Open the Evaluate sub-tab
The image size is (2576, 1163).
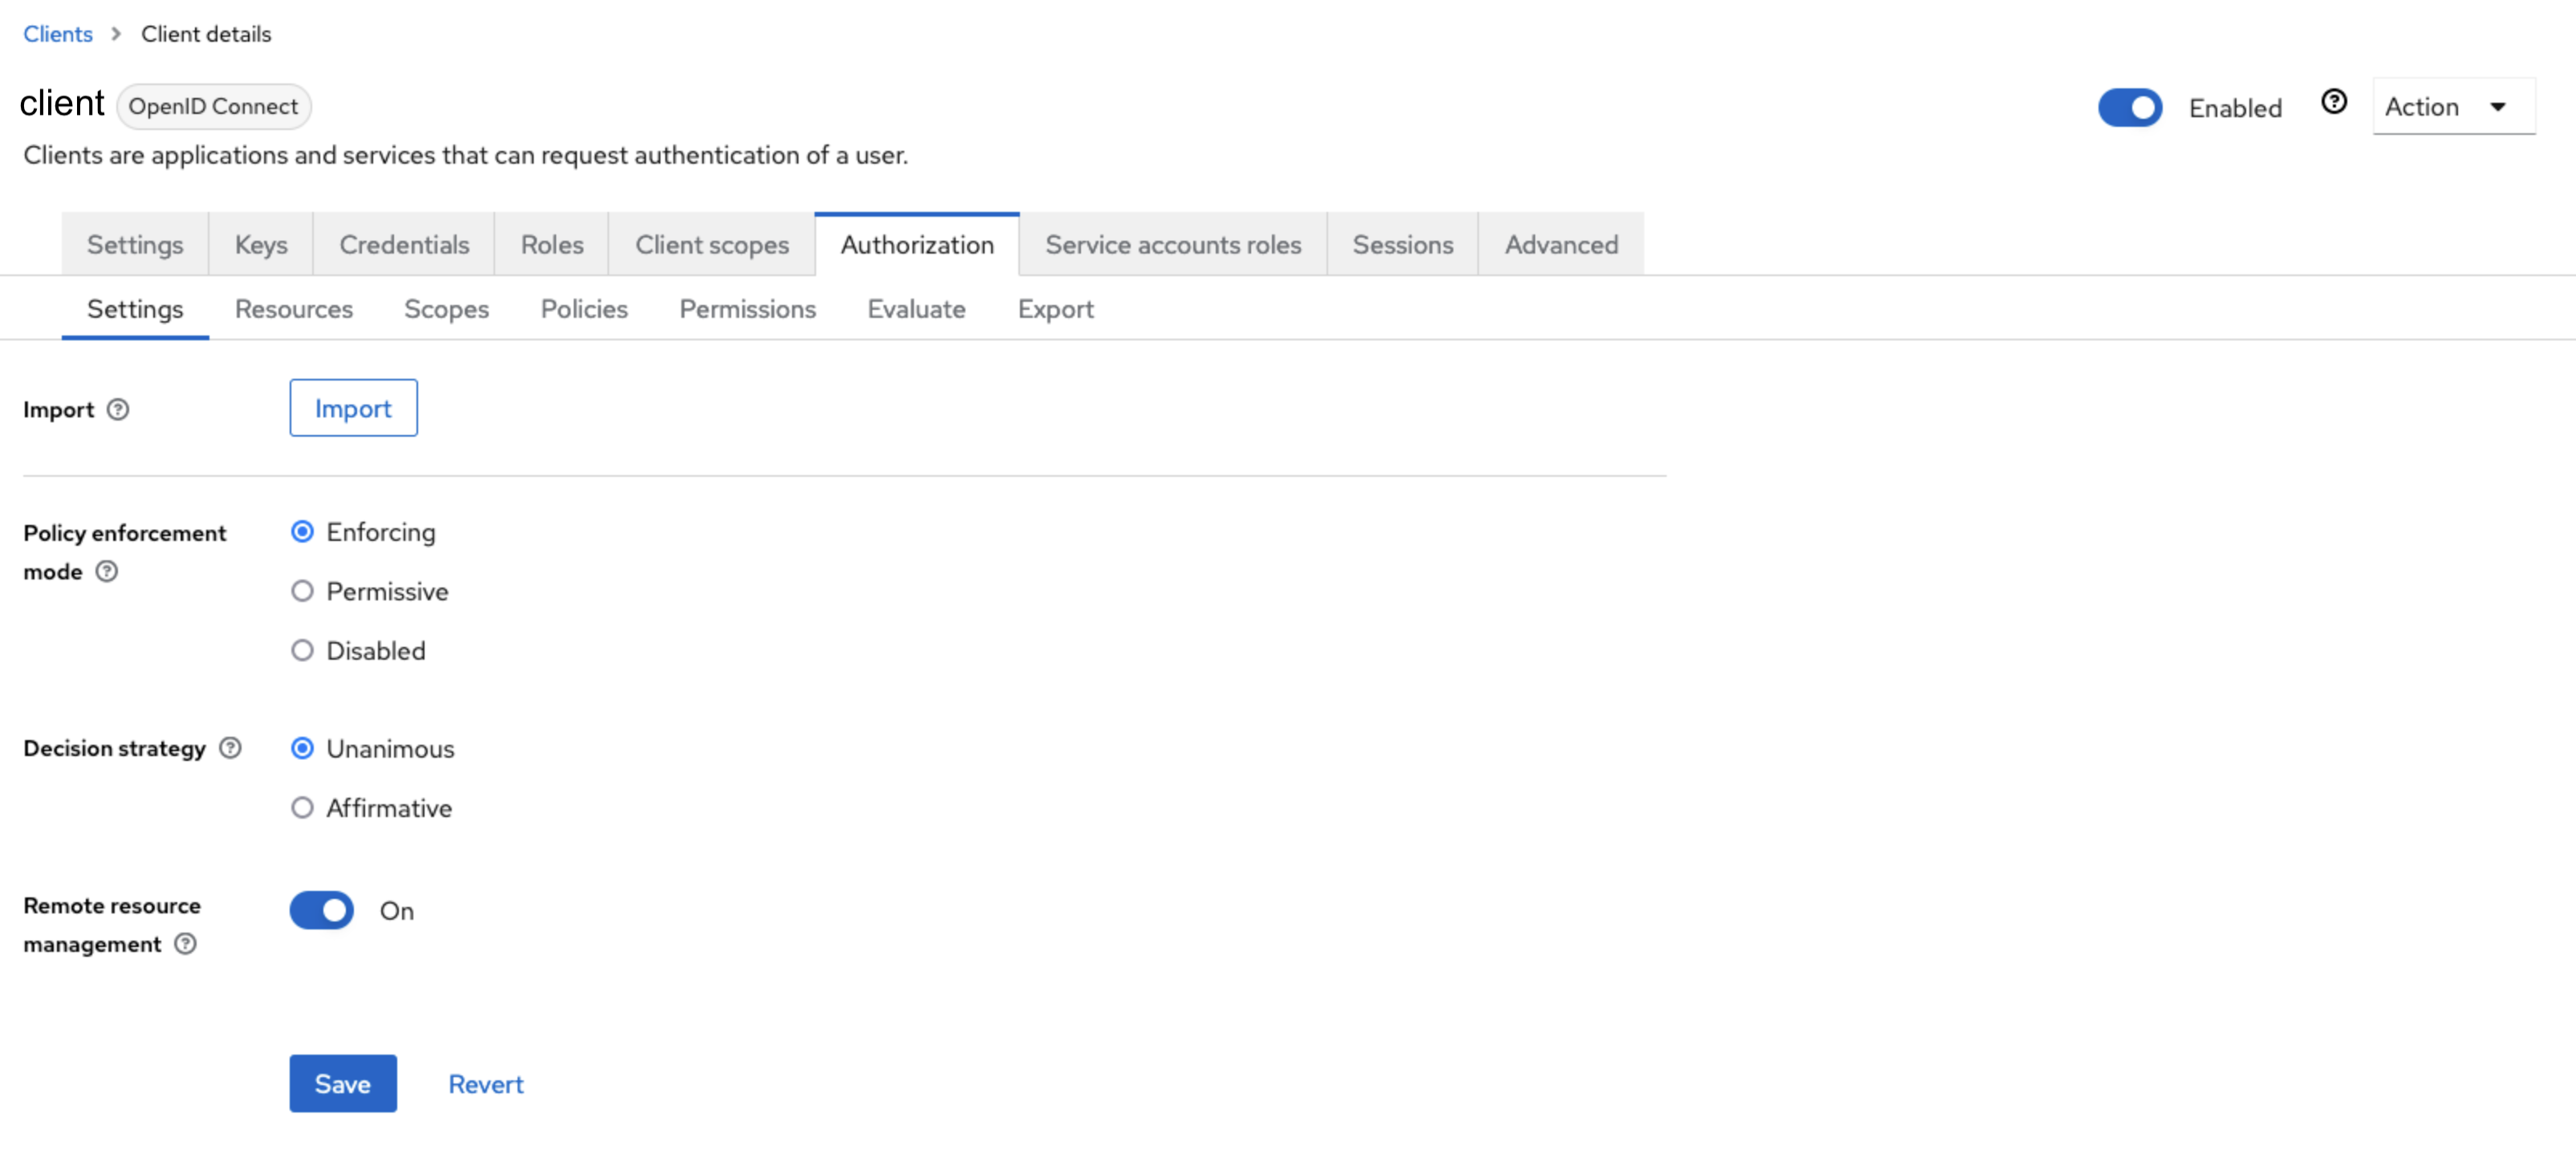916,309
